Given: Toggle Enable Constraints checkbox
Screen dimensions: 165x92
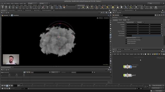Looking at the screenshot, I should pos(126,43).
